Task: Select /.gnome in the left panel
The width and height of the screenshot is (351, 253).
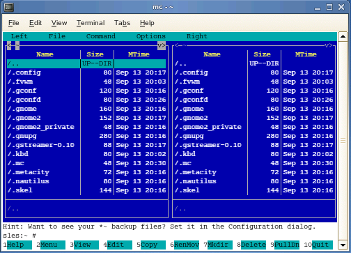Action: (x=86, y=109)
